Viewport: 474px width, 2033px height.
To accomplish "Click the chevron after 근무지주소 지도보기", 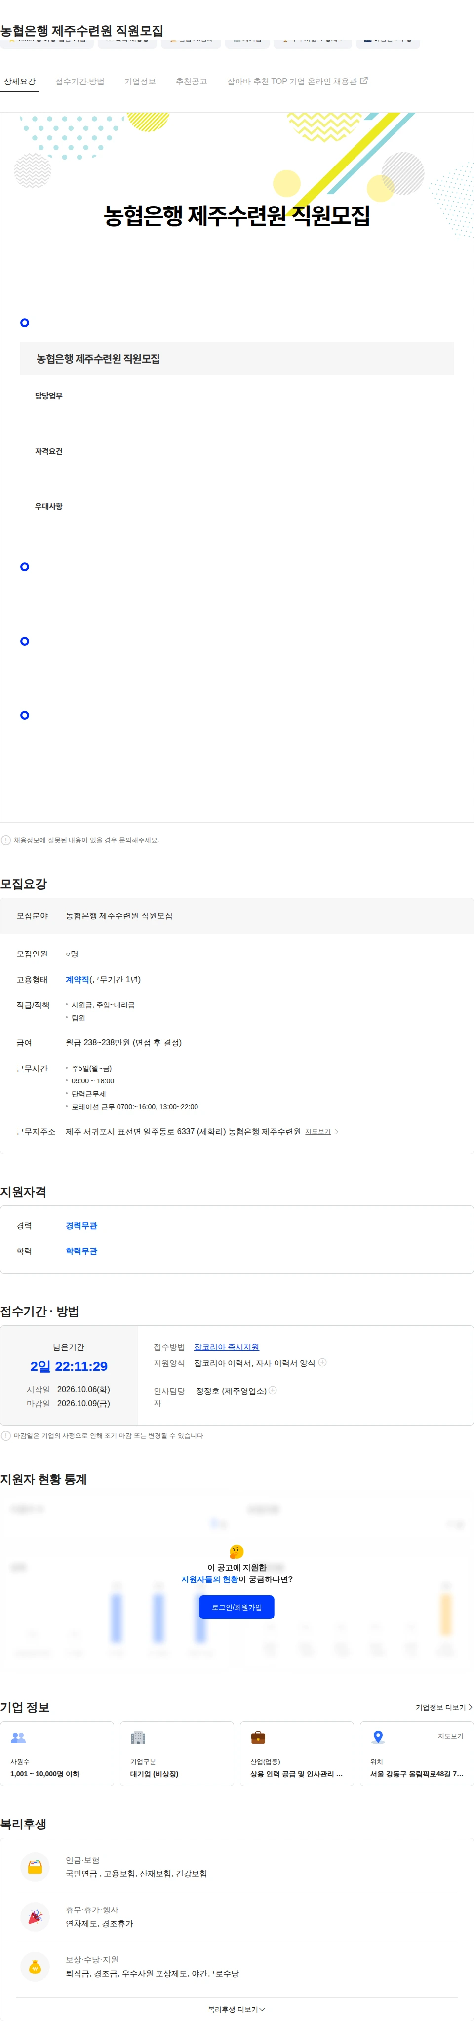I will click(337, 1132).
